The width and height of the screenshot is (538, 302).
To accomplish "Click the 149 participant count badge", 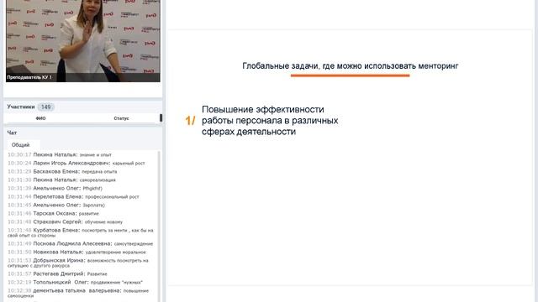I will 45,107.
